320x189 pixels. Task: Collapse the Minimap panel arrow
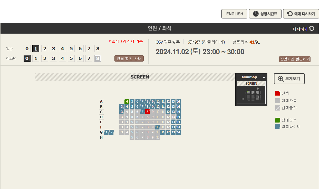pos(264,77)
